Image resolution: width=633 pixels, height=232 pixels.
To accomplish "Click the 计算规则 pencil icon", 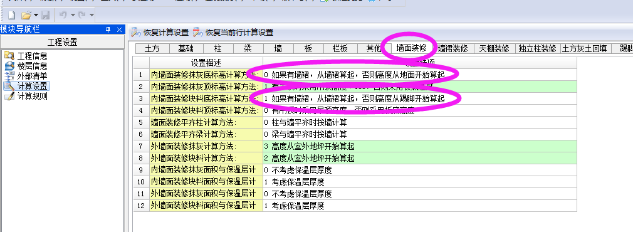I will (x=9, y=96).
